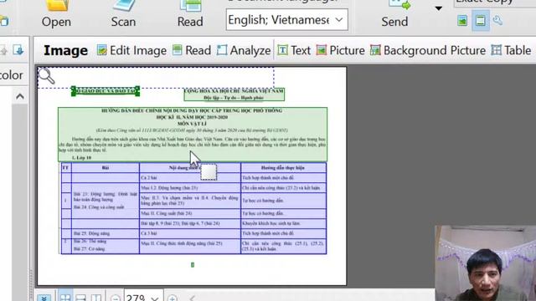Select the large green text area with title

pyautogui.click(x=193, y=134)
